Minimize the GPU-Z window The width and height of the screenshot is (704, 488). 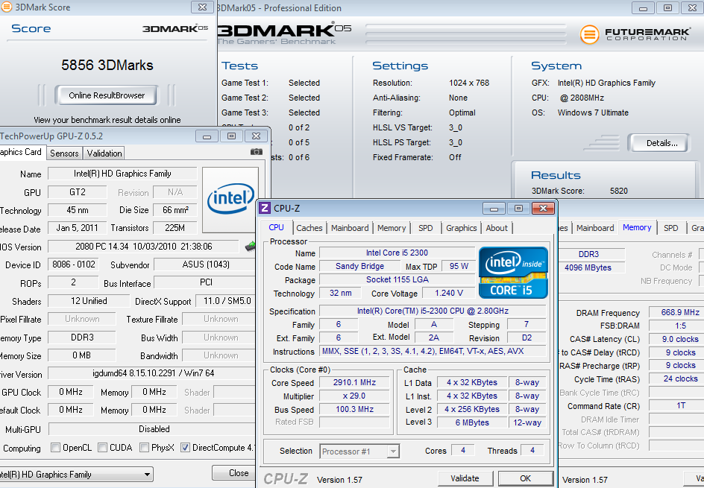coord(207,136)
